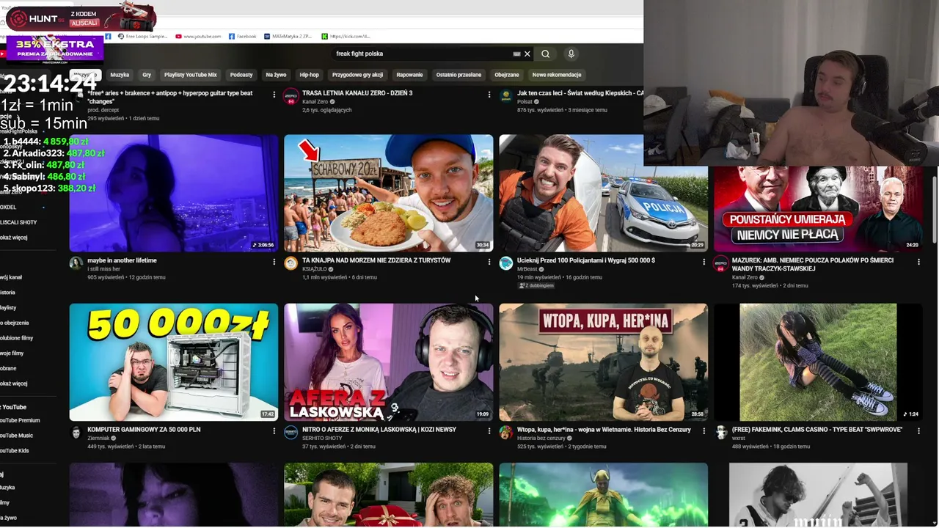Open the www.youtube.com bookmark

click(x=198, y=36)
